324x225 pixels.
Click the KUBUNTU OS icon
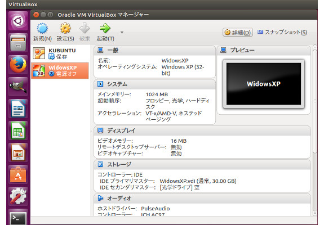click(39, 53)
